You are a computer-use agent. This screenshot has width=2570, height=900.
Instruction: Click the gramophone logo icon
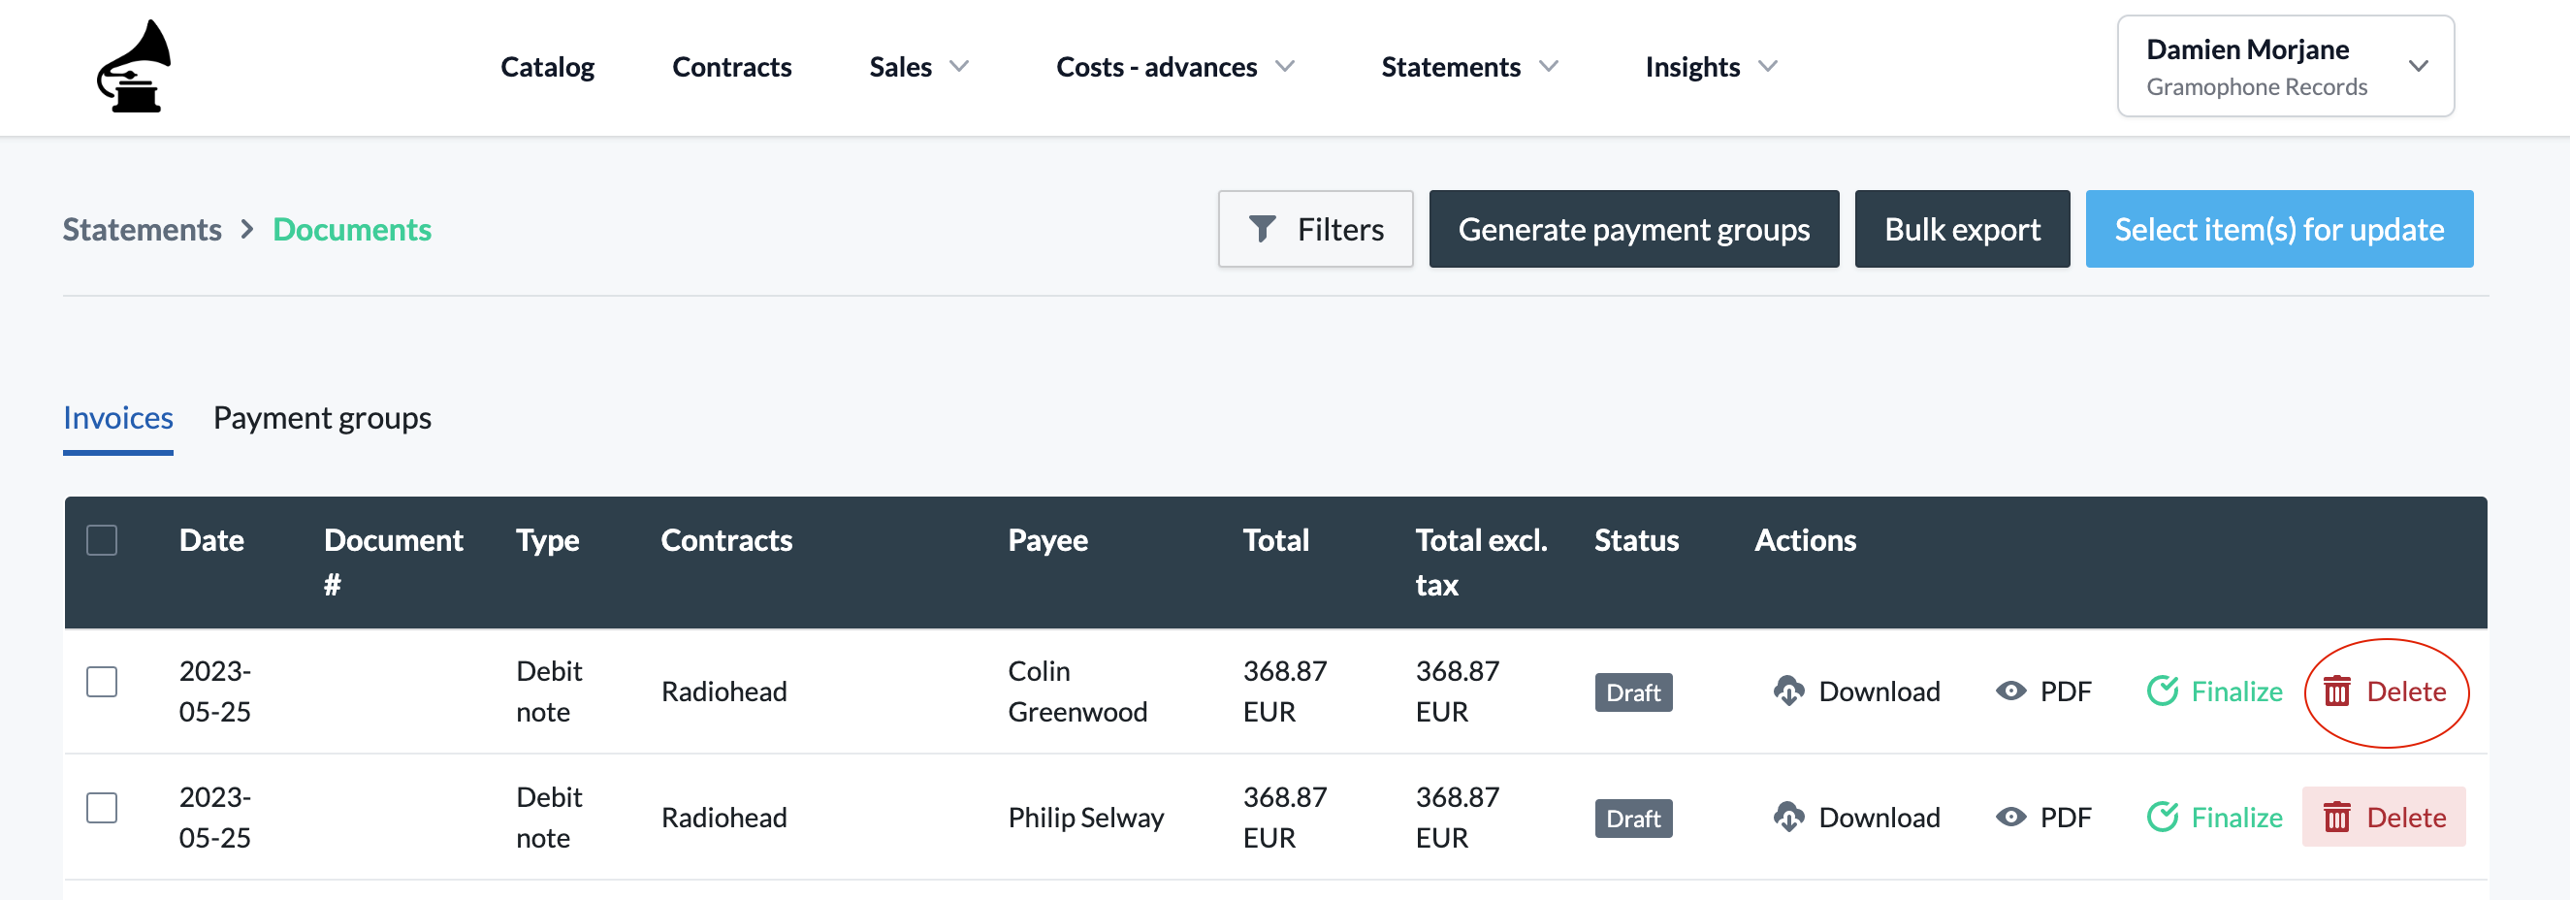[x=134, y=66]
